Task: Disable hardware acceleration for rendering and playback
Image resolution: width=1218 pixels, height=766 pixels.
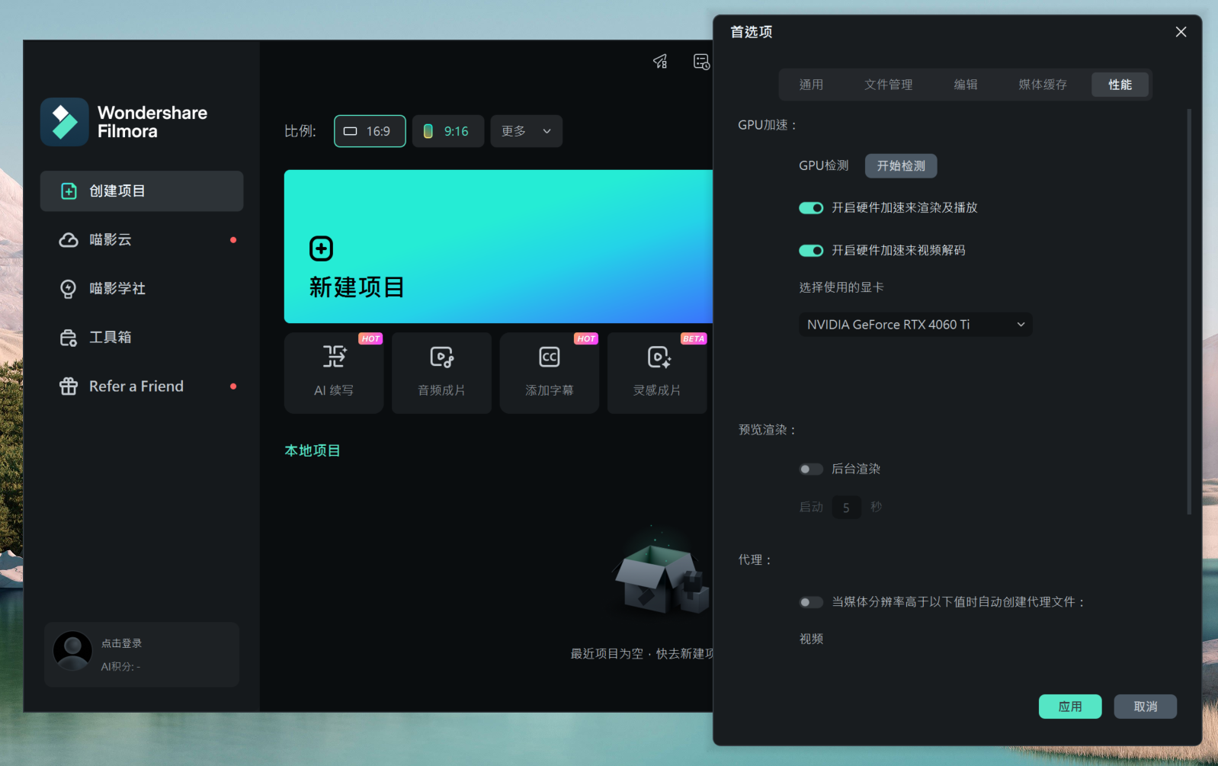Action: 811,208
